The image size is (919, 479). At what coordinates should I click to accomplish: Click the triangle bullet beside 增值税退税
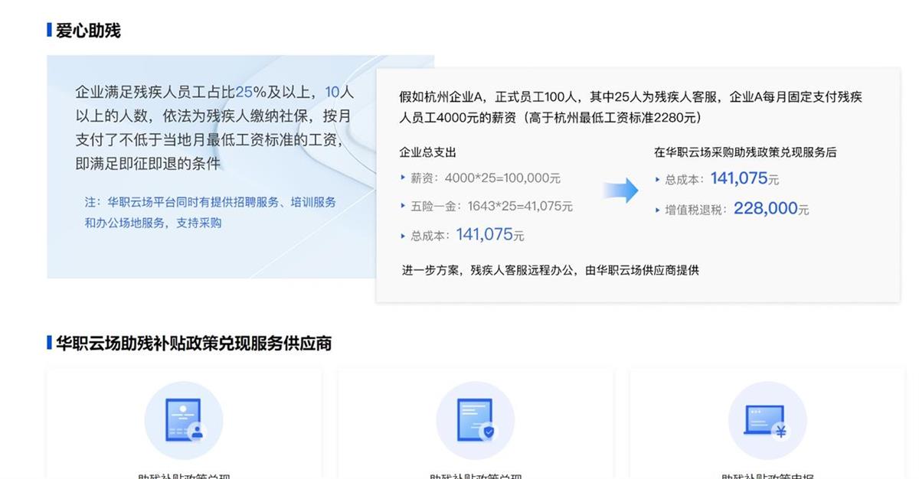(x=658, y=210)
